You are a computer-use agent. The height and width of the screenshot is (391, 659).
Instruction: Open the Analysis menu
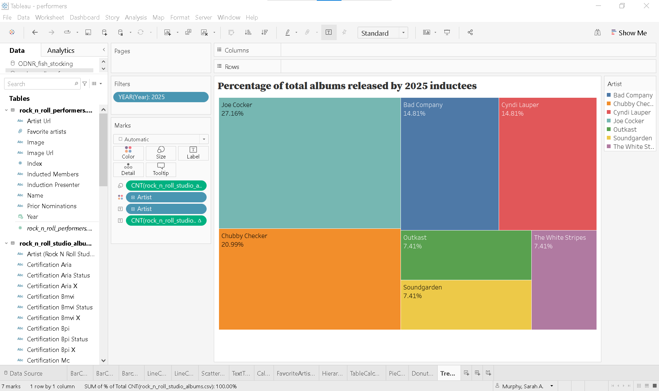pyautogui.click(x=136, y=17)
